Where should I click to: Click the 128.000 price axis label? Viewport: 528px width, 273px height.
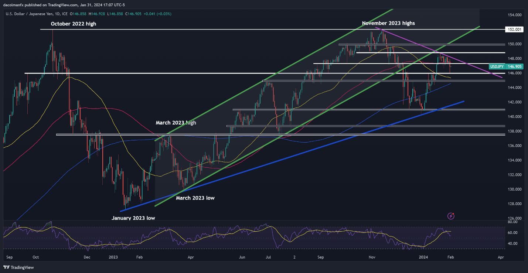514,204
